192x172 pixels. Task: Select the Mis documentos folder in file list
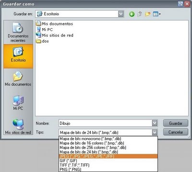(x=54, y=24)
